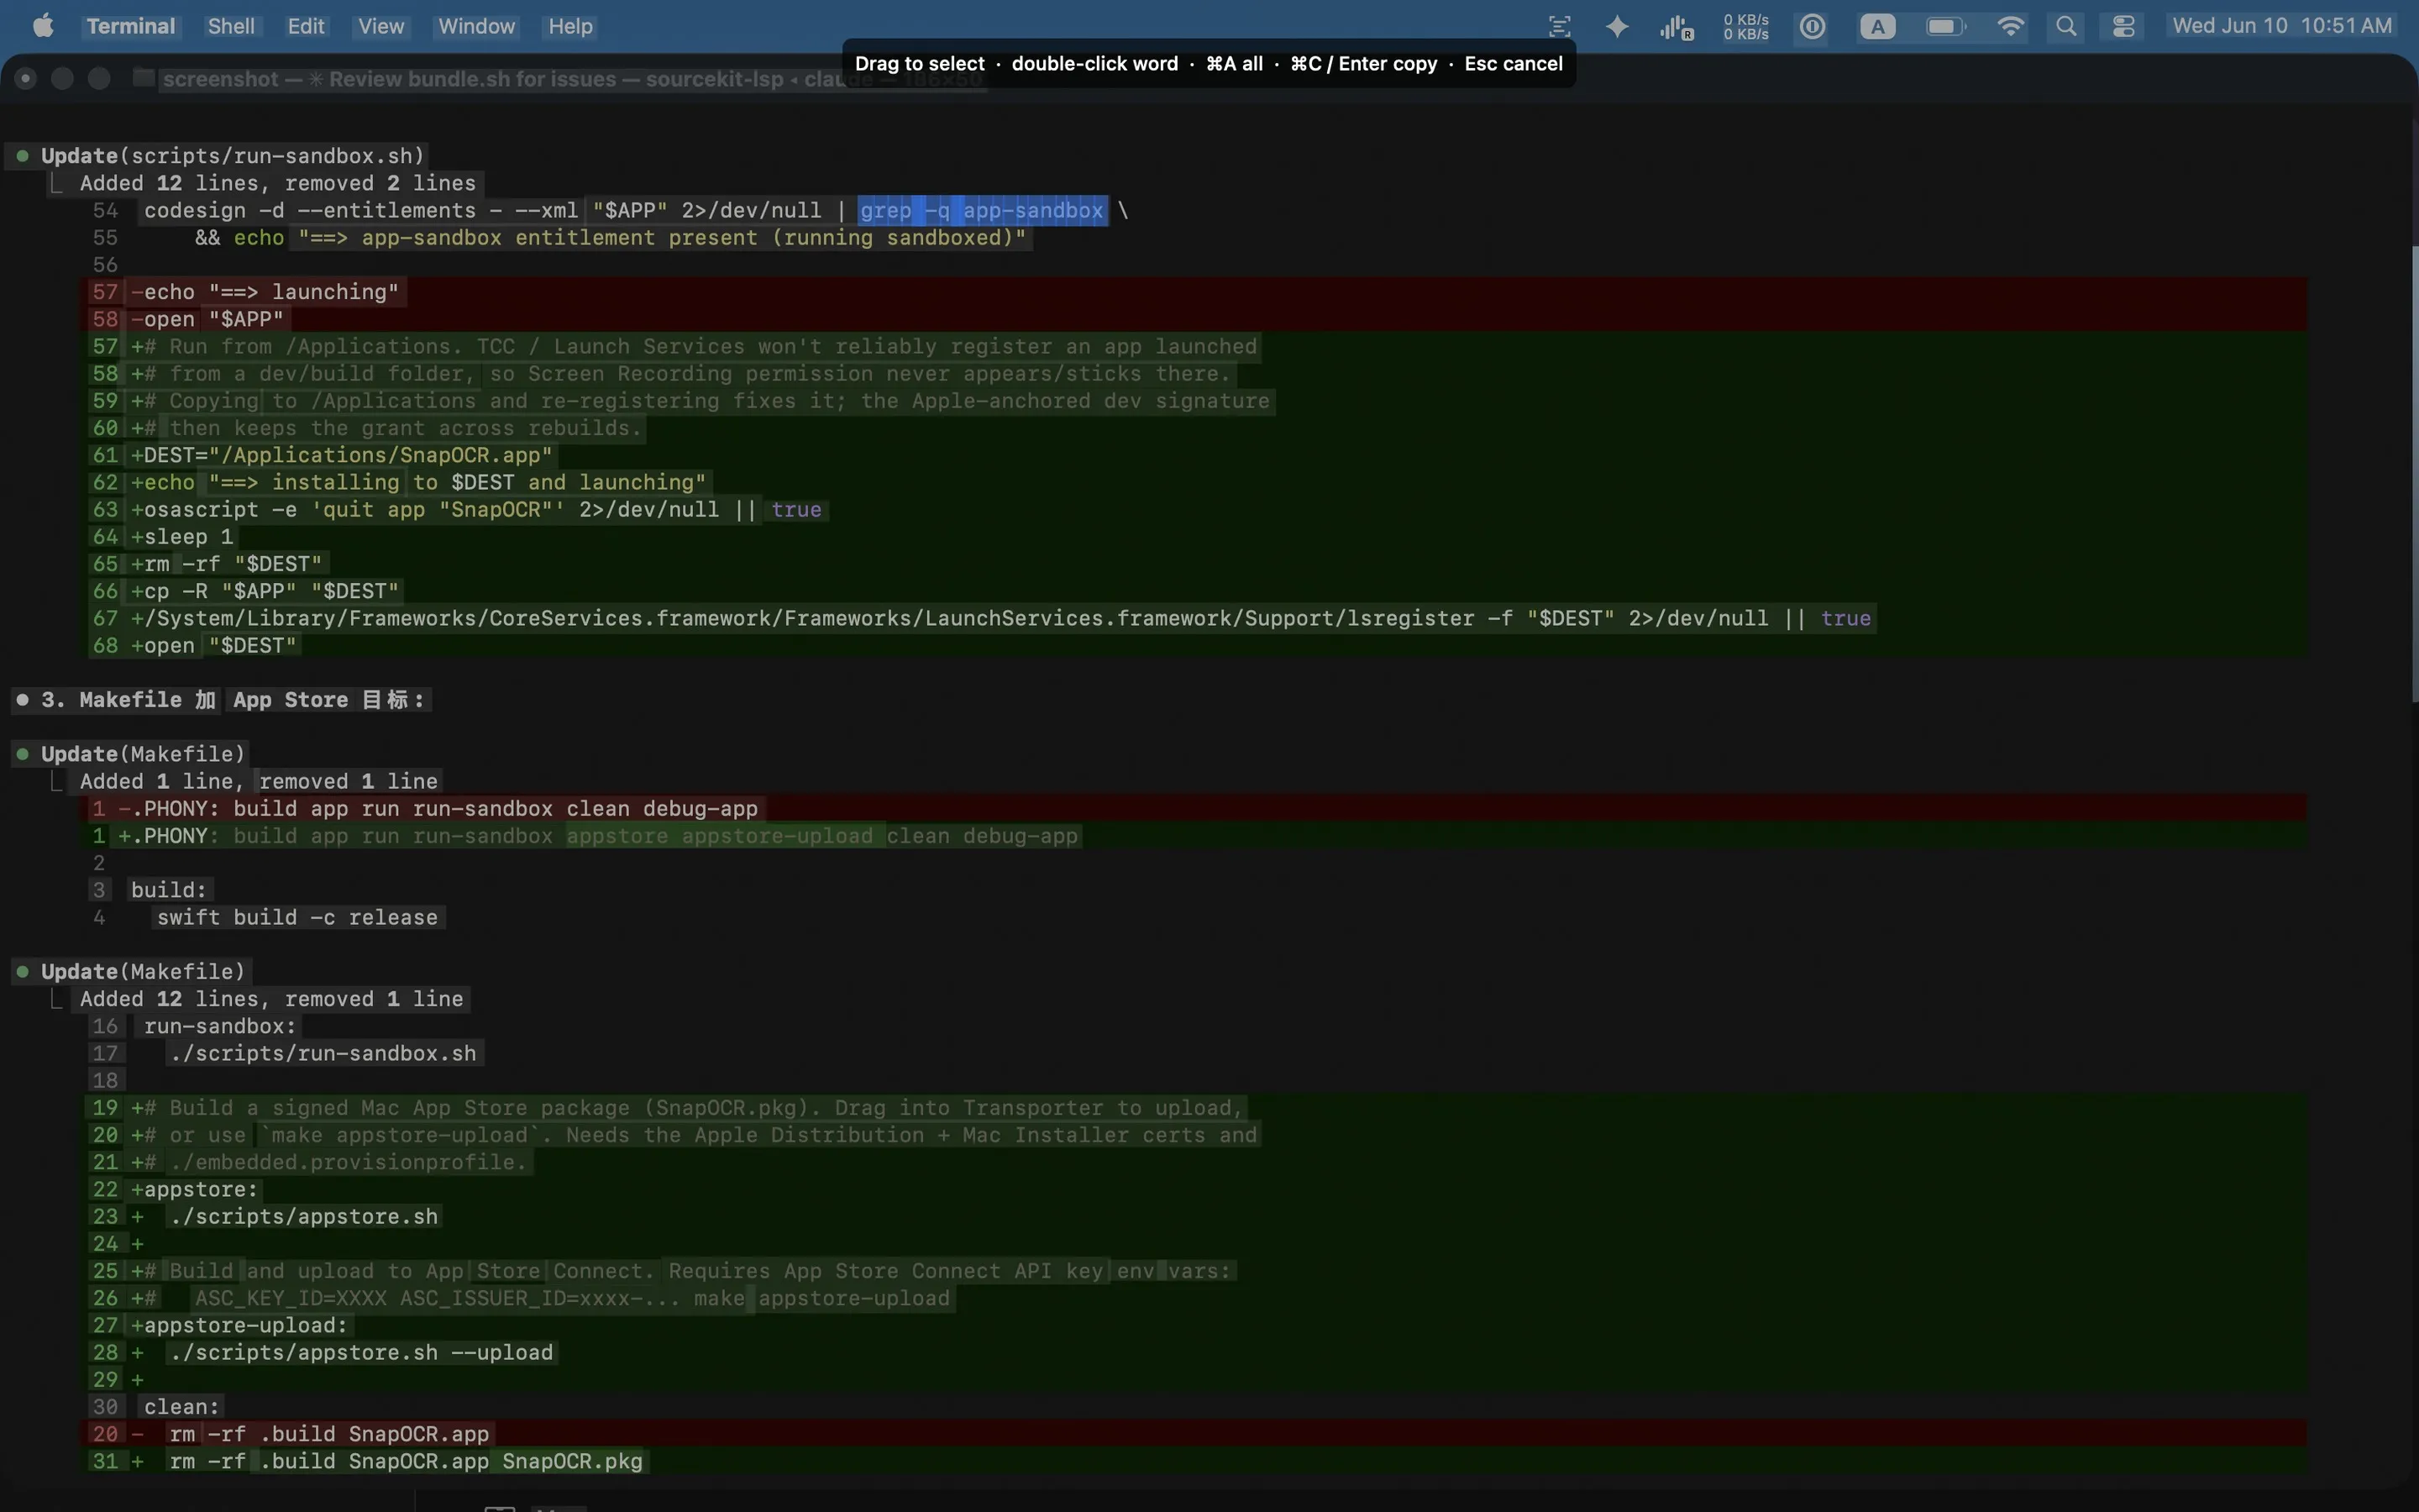Click the circular password manager menu bar icon

click(1813, 26)
